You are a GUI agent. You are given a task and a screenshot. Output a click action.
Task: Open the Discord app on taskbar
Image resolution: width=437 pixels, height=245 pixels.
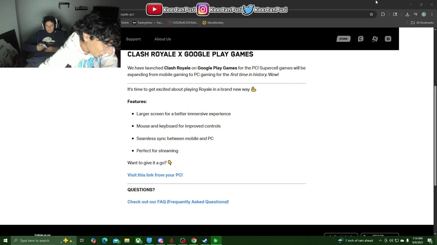(x=160, y=241)
